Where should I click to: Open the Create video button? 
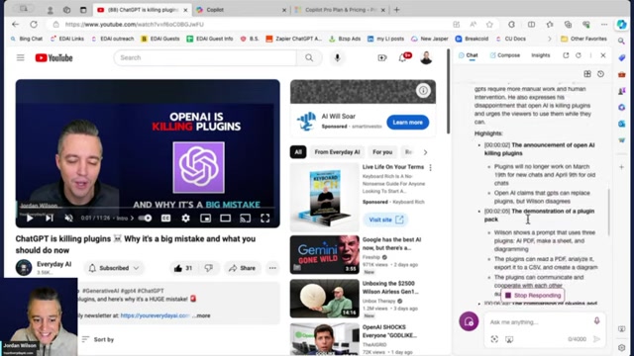click(382, 57)
